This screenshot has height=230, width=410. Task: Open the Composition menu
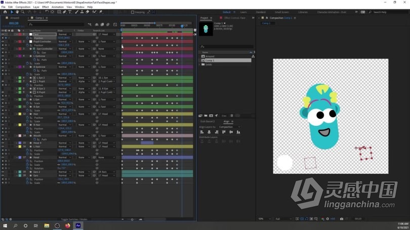(23, 7)
